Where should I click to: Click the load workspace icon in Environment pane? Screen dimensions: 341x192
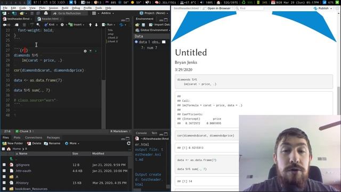pos(137,25)
